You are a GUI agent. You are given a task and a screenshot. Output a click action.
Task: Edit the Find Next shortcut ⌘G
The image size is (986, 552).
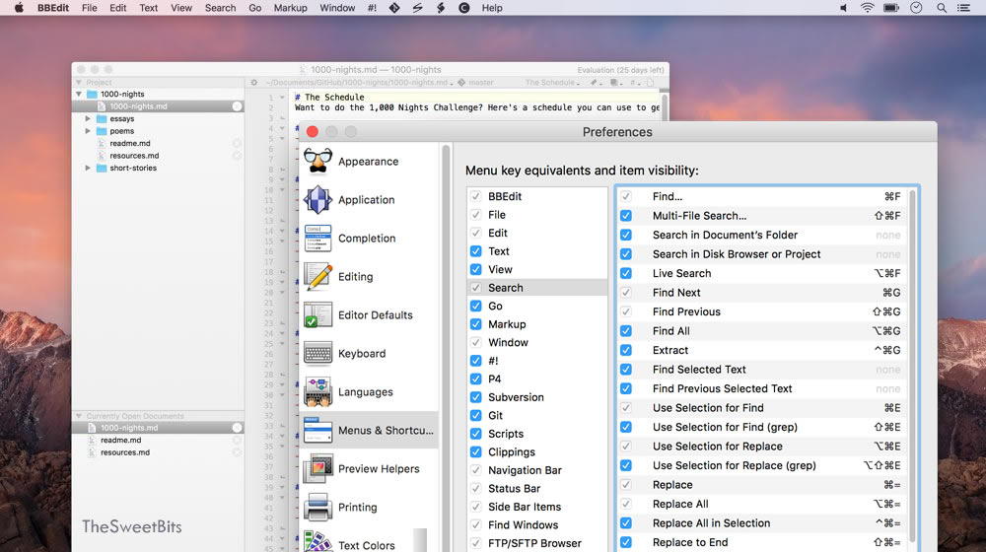point(891,293)
